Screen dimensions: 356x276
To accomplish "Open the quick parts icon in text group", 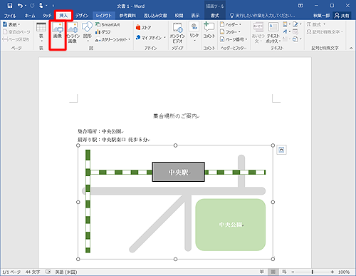I will point(286,24).
